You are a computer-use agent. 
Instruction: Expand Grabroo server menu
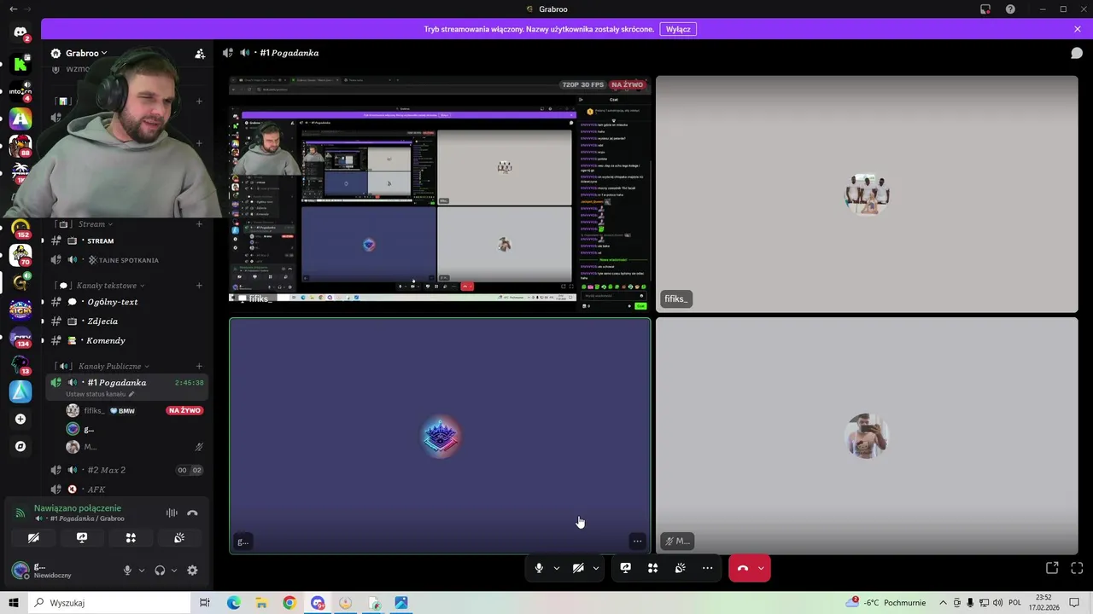point(87,53)
